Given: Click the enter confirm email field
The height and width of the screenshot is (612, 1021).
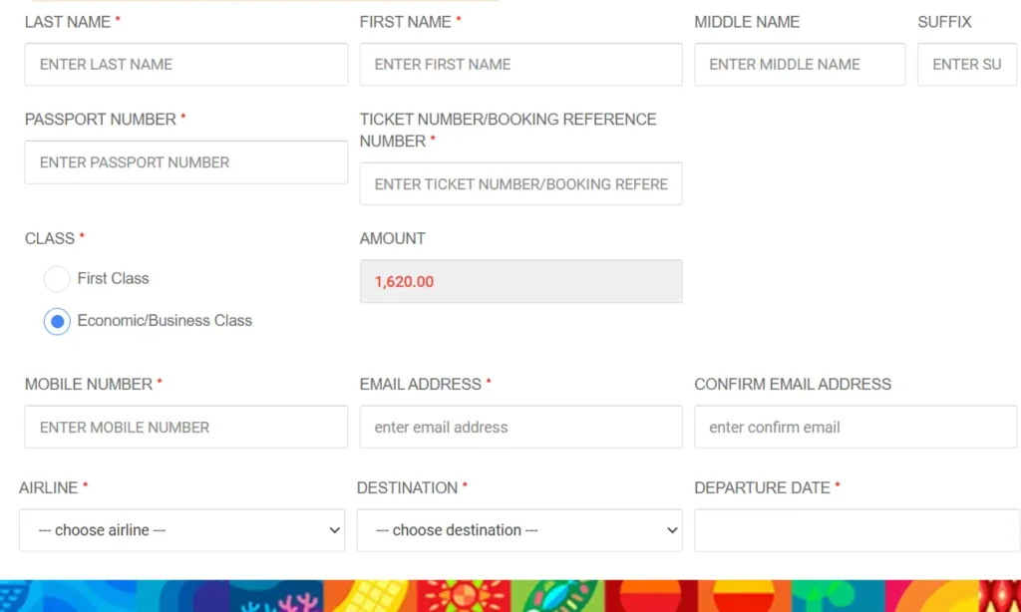Looking at the screenshot, I should tap(854, 427).
